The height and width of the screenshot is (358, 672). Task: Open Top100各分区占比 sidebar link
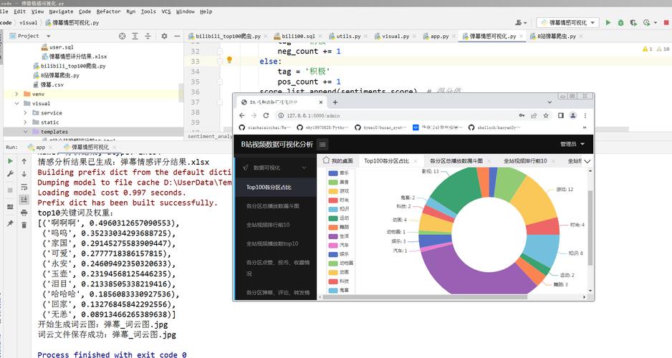[276, 187]
